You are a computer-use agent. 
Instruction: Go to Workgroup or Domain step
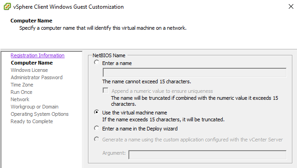34,107
